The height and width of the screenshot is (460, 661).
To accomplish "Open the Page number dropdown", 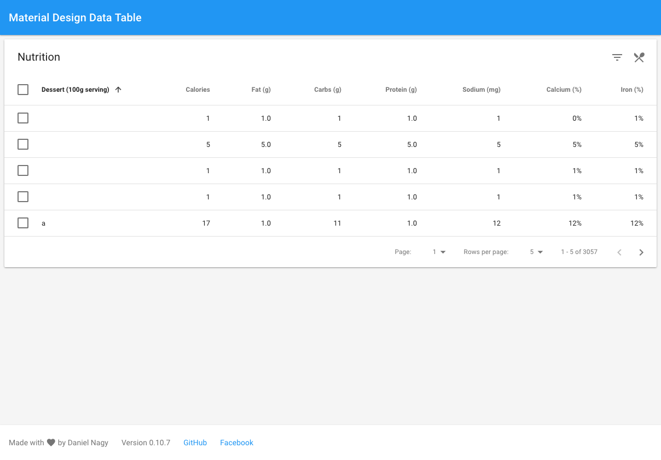I will (x=438, y=252).
